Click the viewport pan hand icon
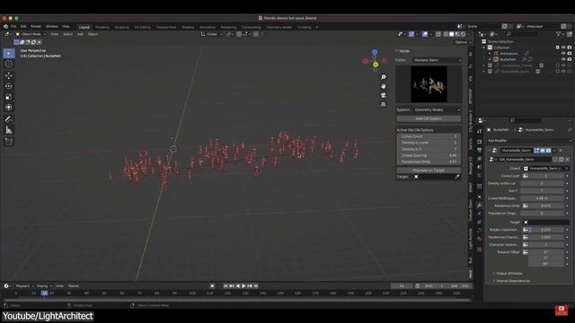 [x=384, y=86]
